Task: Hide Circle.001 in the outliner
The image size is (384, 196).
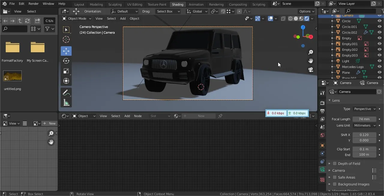Action: [379, 27]
